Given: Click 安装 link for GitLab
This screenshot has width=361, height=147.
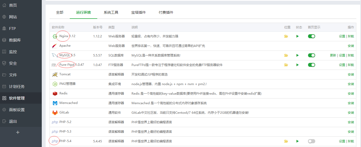Looking at the screenshot, I should click(351, 113).
